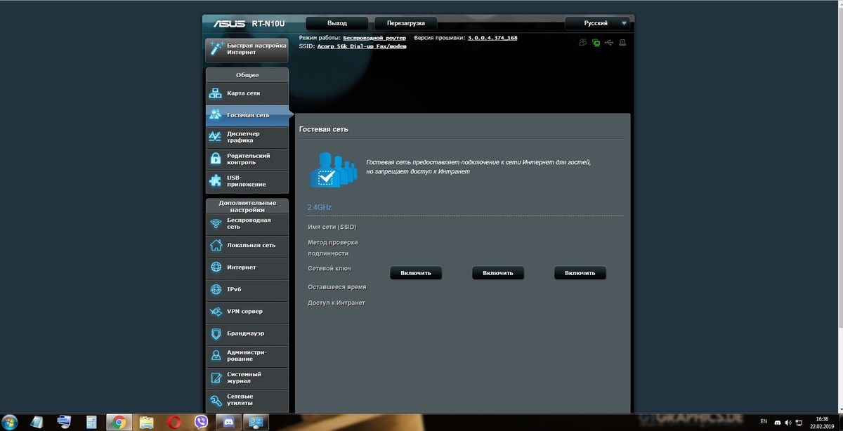Go to Беспроводная сеть settings
The width and height of the screenshot is (843, 431).
[247, 223]
